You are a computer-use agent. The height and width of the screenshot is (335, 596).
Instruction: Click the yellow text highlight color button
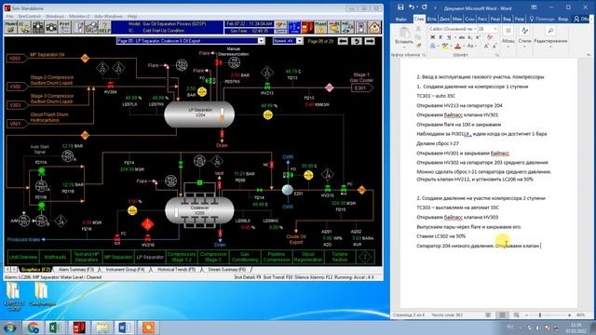click(445, 46)
